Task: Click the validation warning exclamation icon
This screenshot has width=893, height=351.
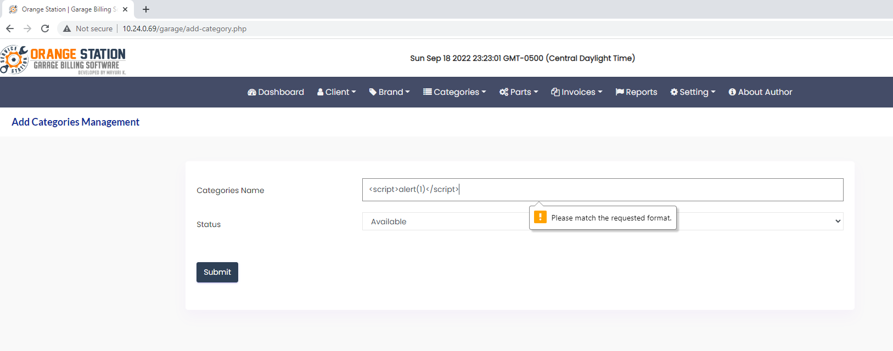Action: (540, 217)
